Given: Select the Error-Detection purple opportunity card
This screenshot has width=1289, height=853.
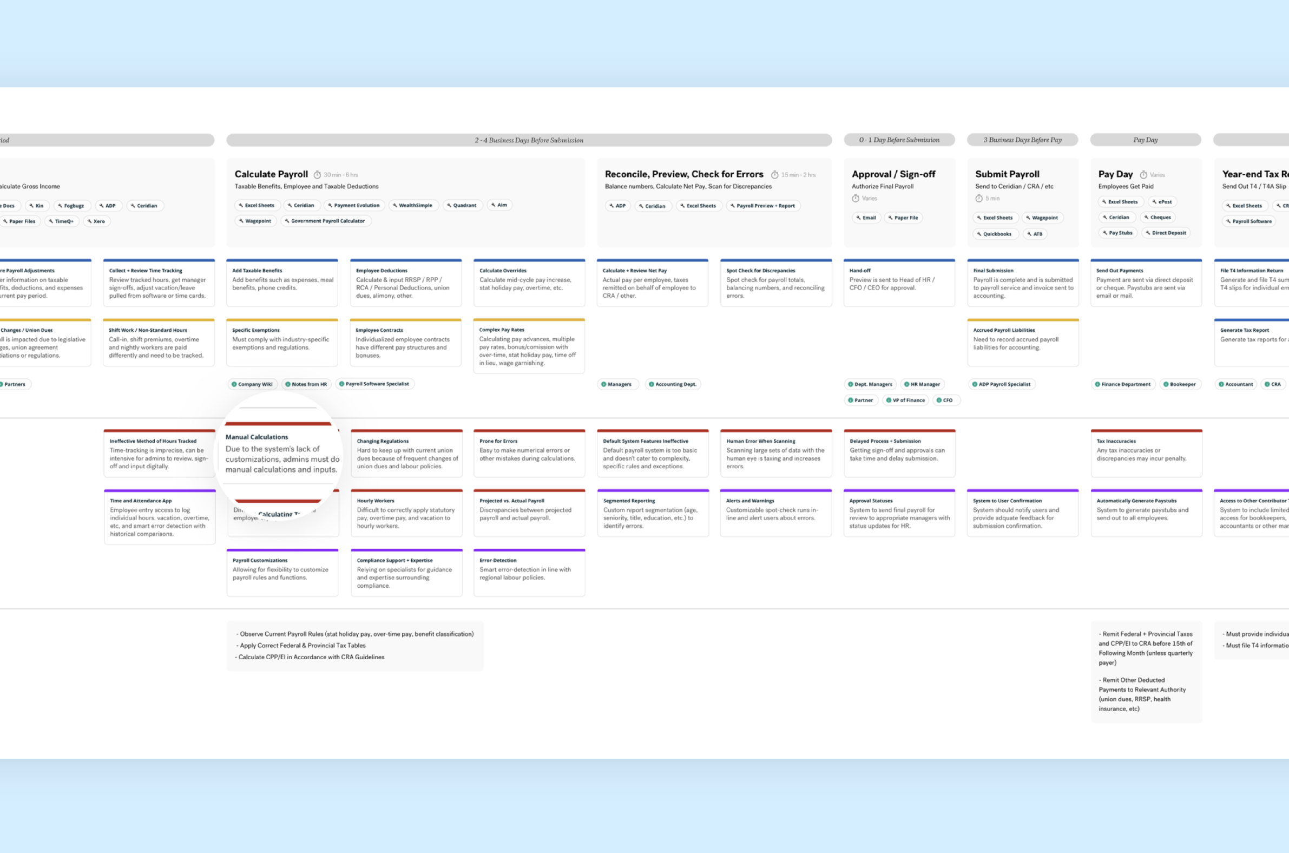Looking at the screenshot, I should (529, 572).
